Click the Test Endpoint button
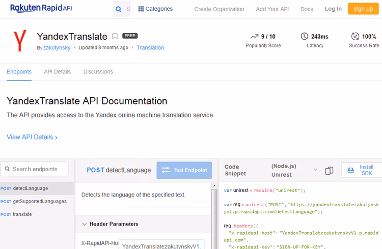 click(184, 170)
